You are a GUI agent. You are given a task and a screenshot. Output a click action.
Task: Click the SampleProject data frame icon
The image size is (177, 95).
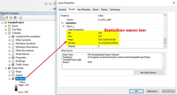point(6,22)
